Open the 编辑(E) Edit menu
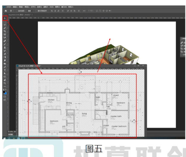The height and width of the screenshot is (157, 186). click(x=15, y=7)
